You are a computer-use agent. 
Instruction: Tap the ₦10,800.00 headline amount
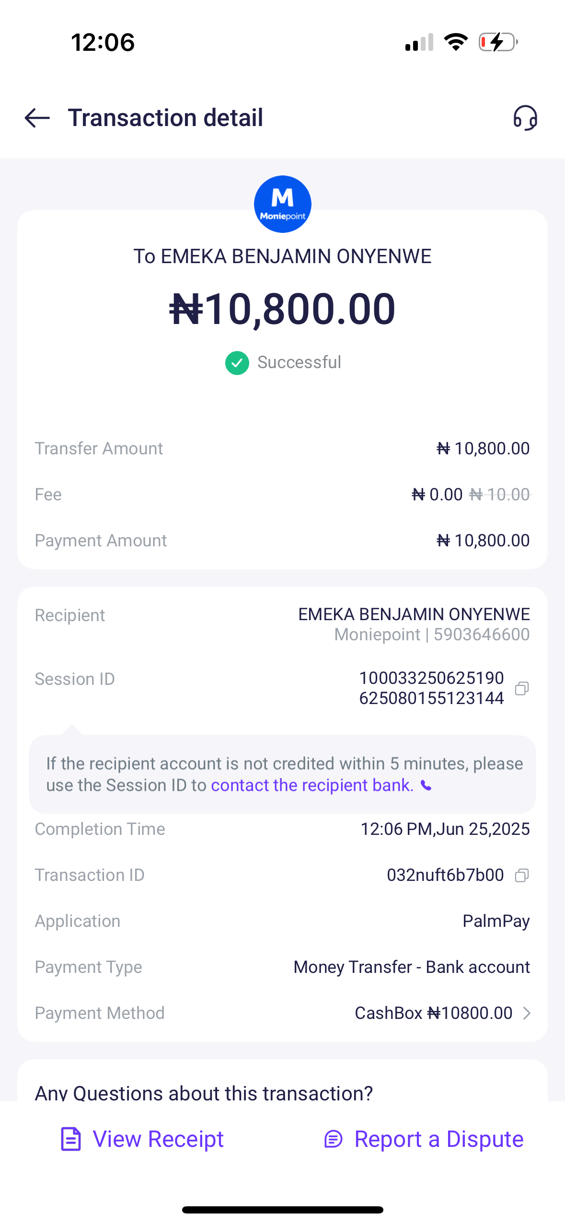pos(282,309)
